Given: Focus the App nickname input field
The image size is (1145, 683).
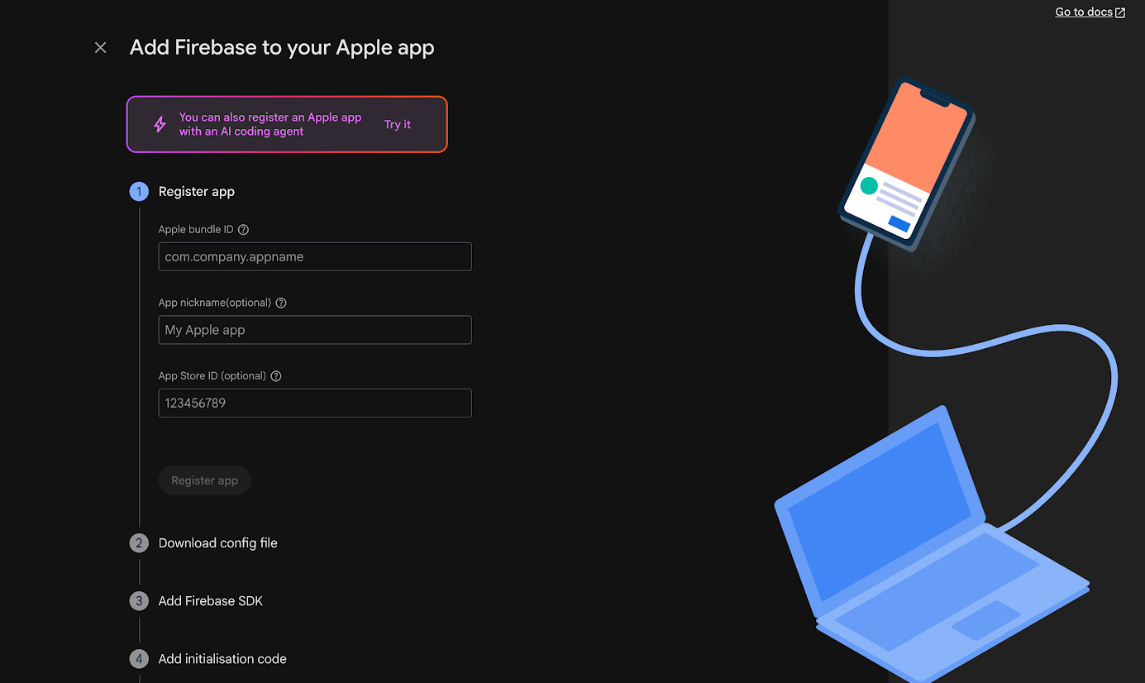Looking at the screenshot, I should (x=315, y=330).
